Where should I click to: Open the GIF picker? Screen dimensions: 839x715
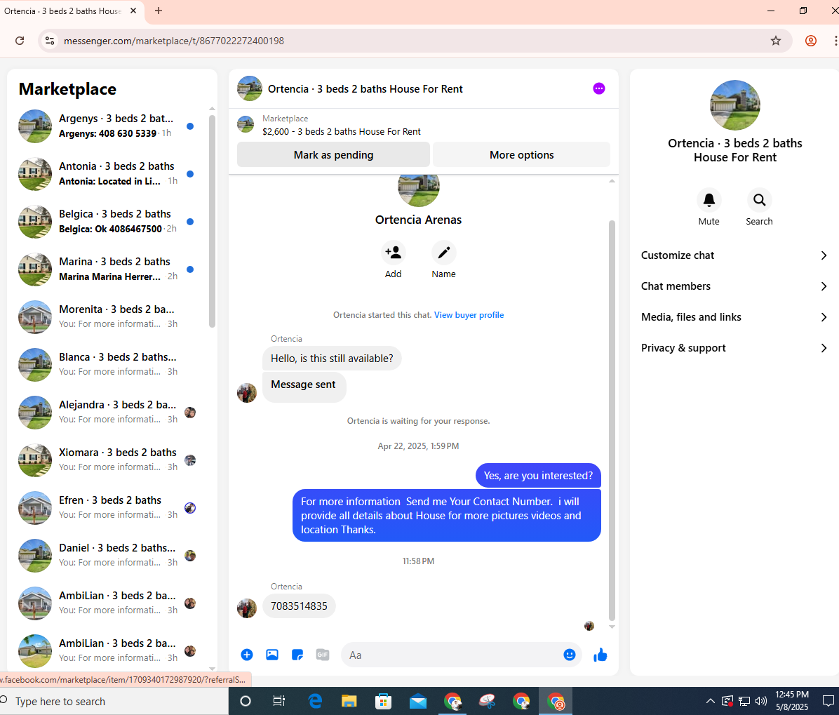(x=323, y=655)
